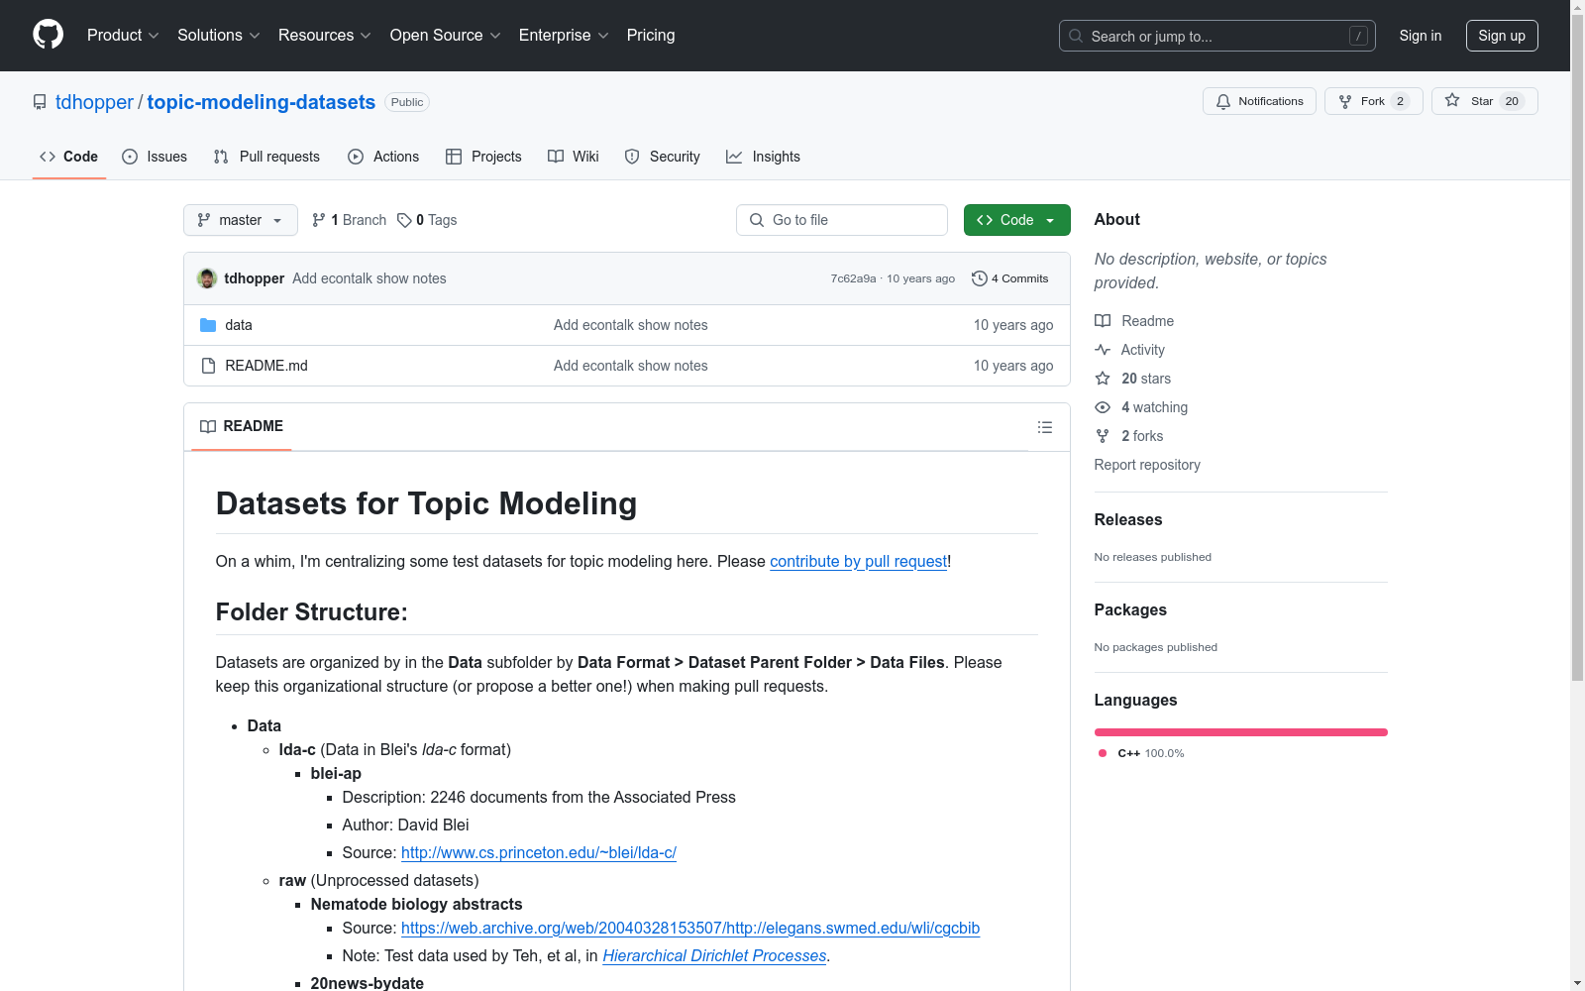Click the Go to file input

point(842,220)
